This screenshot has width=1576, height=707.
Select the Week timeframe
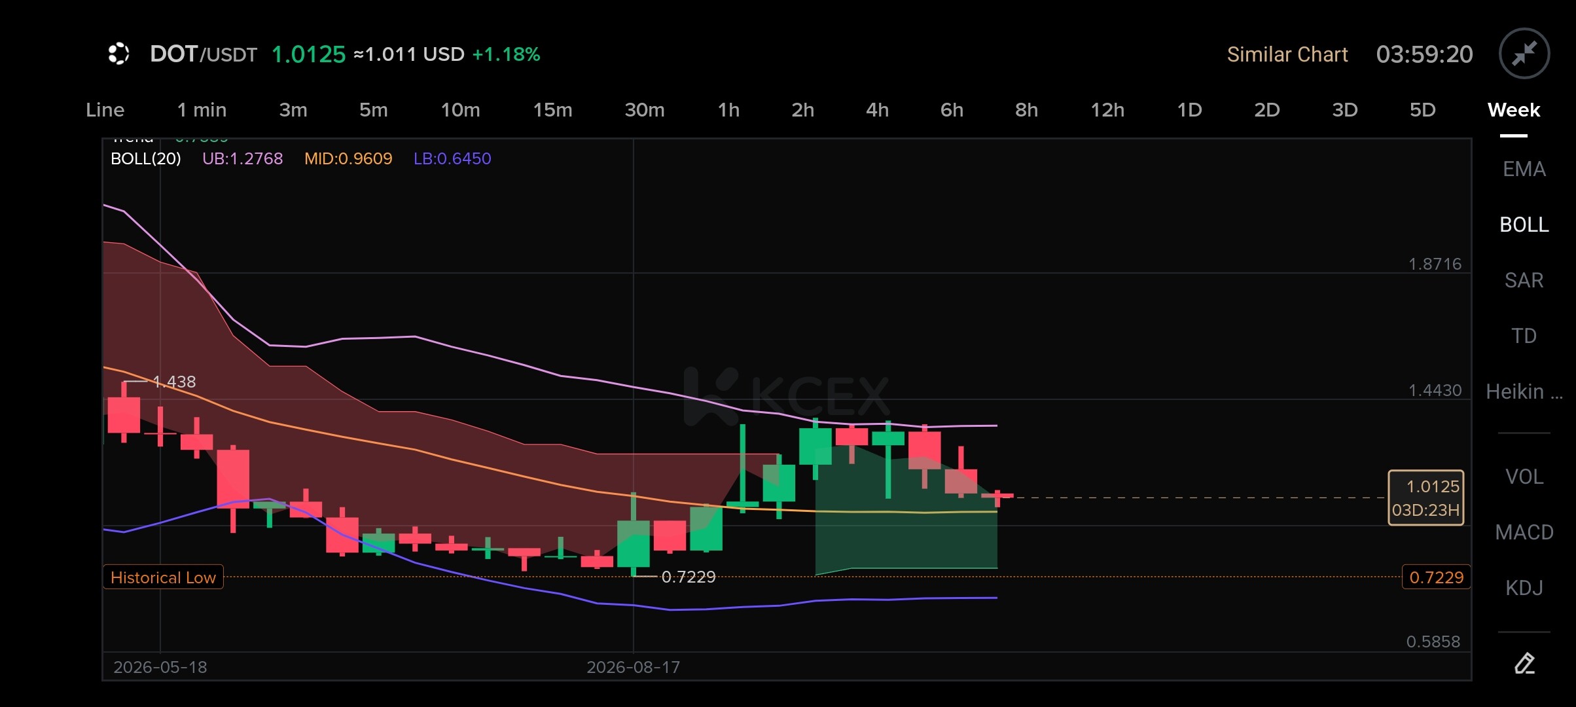point(1513,109)
